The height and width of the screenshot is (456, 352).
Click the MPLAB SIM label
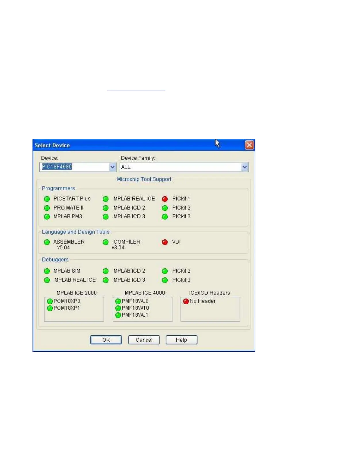tap(67, 271)
